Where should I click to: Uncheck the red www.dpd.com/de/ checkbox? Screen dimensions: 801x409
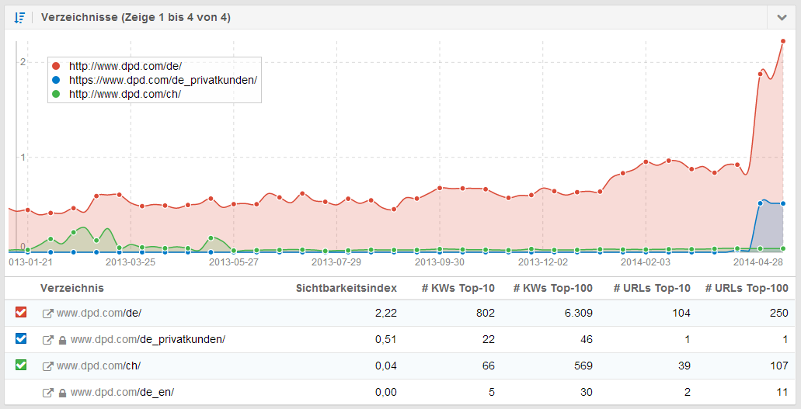[x=21, y=313]
